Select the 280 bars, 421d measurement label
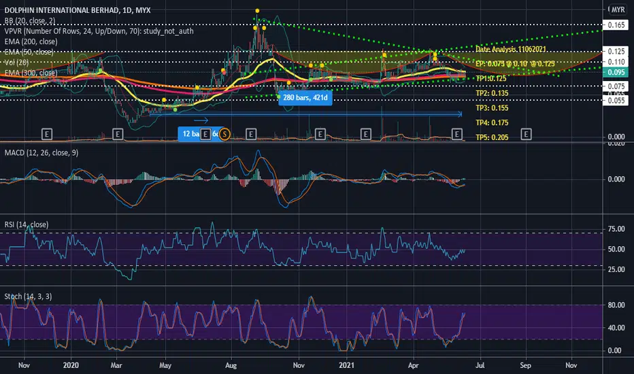Viewport: 634px width, 374px height. click(305, 97)
